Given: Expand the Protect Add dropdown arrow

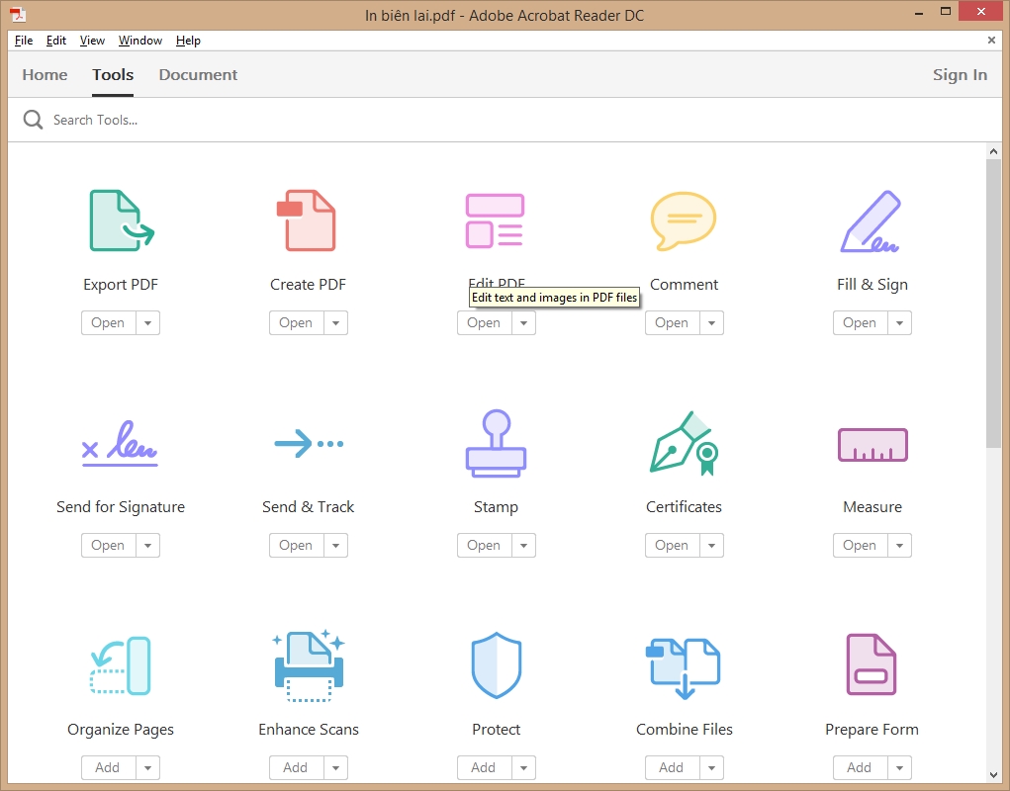Looking at the screenshot, I should pos(523,768).
